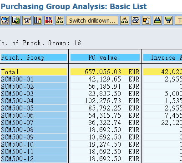The height and width of the screenshot is (163, 182).
Task: Select purchasing group SCM500-09
Action: coord(34,137)
